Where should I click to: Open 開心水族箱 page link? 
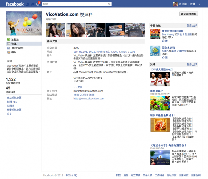tap(168, 47)
